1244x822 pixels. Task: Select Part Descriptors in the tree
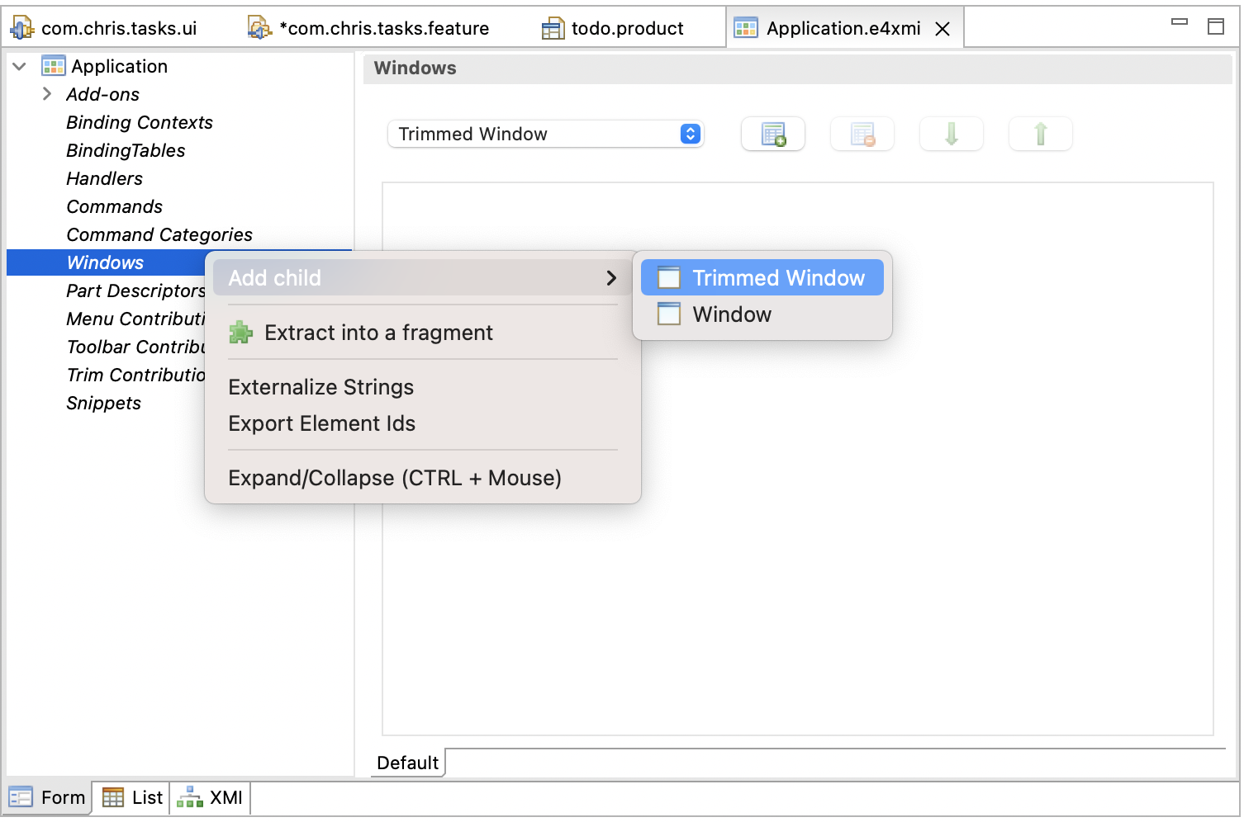coord(135,291)
